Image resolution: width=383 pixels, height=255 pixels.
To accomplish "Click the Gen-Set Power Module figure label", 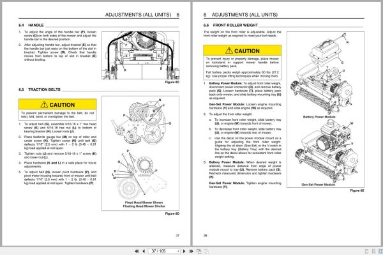I will pyautogui.click(x=318, y=185).
